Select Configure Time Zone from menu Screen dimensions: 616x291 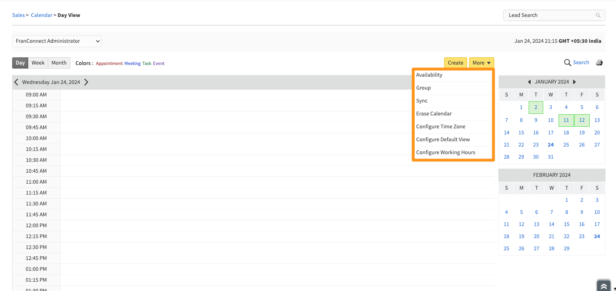click(440, 127)
